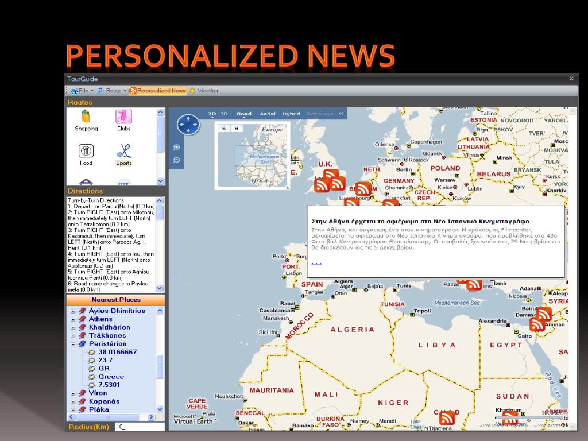Screen dimensions: 588x441
Task: Click the star icon beside 38.0166667
Action: pyautogui.click(x=92, y=352)
